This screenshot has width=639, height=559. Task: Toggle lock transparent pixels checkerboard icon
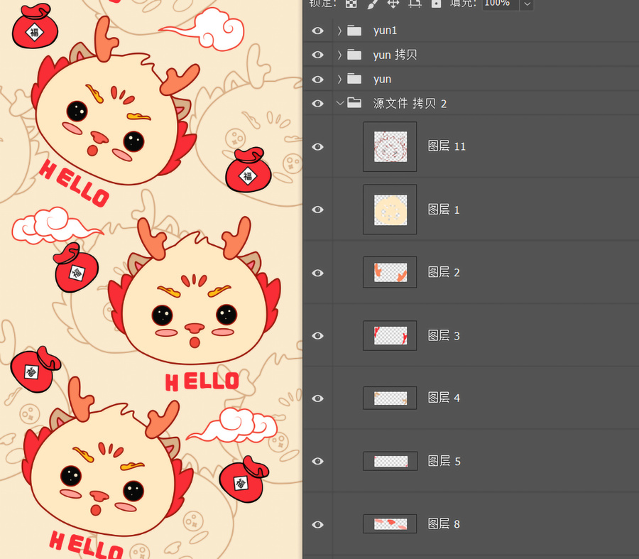click(x=351, y=4)
